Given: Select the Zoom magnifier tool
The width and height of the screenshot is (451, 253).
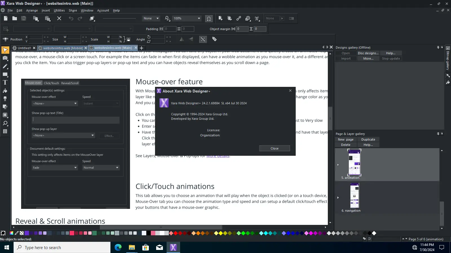Looking at the screenshot, I should [x=5, y=123].
